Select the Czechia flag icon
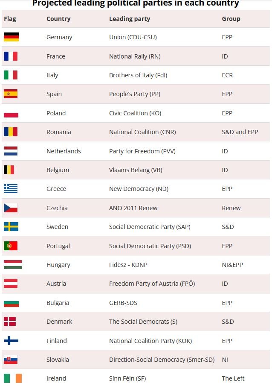 (11, 208)
